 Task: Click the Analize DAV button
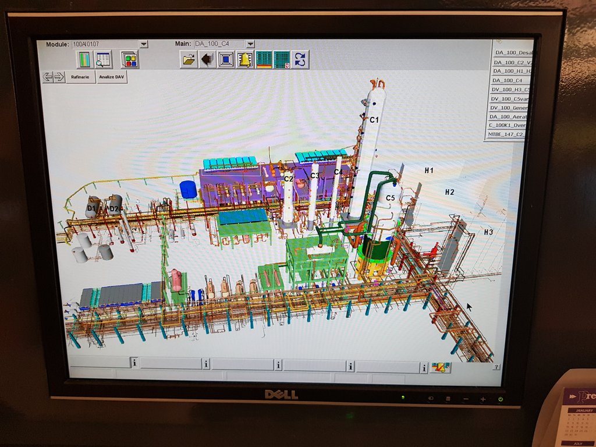coord(111,77)
